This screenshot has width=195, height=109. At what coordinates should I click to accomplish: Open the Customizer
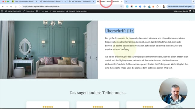(x=28, y=11)
